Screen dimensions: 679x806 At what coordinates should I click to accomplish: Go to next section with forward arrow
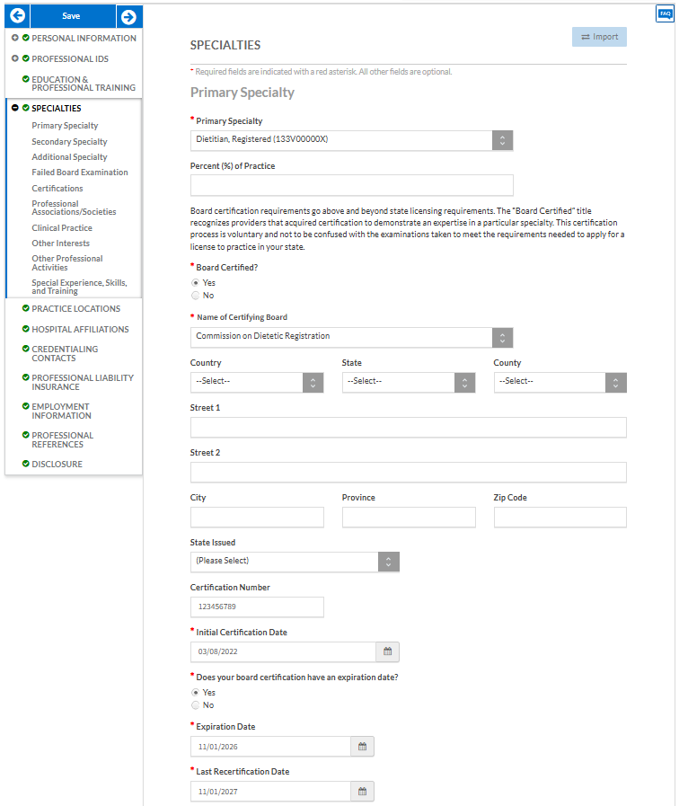tap(129, 17)
